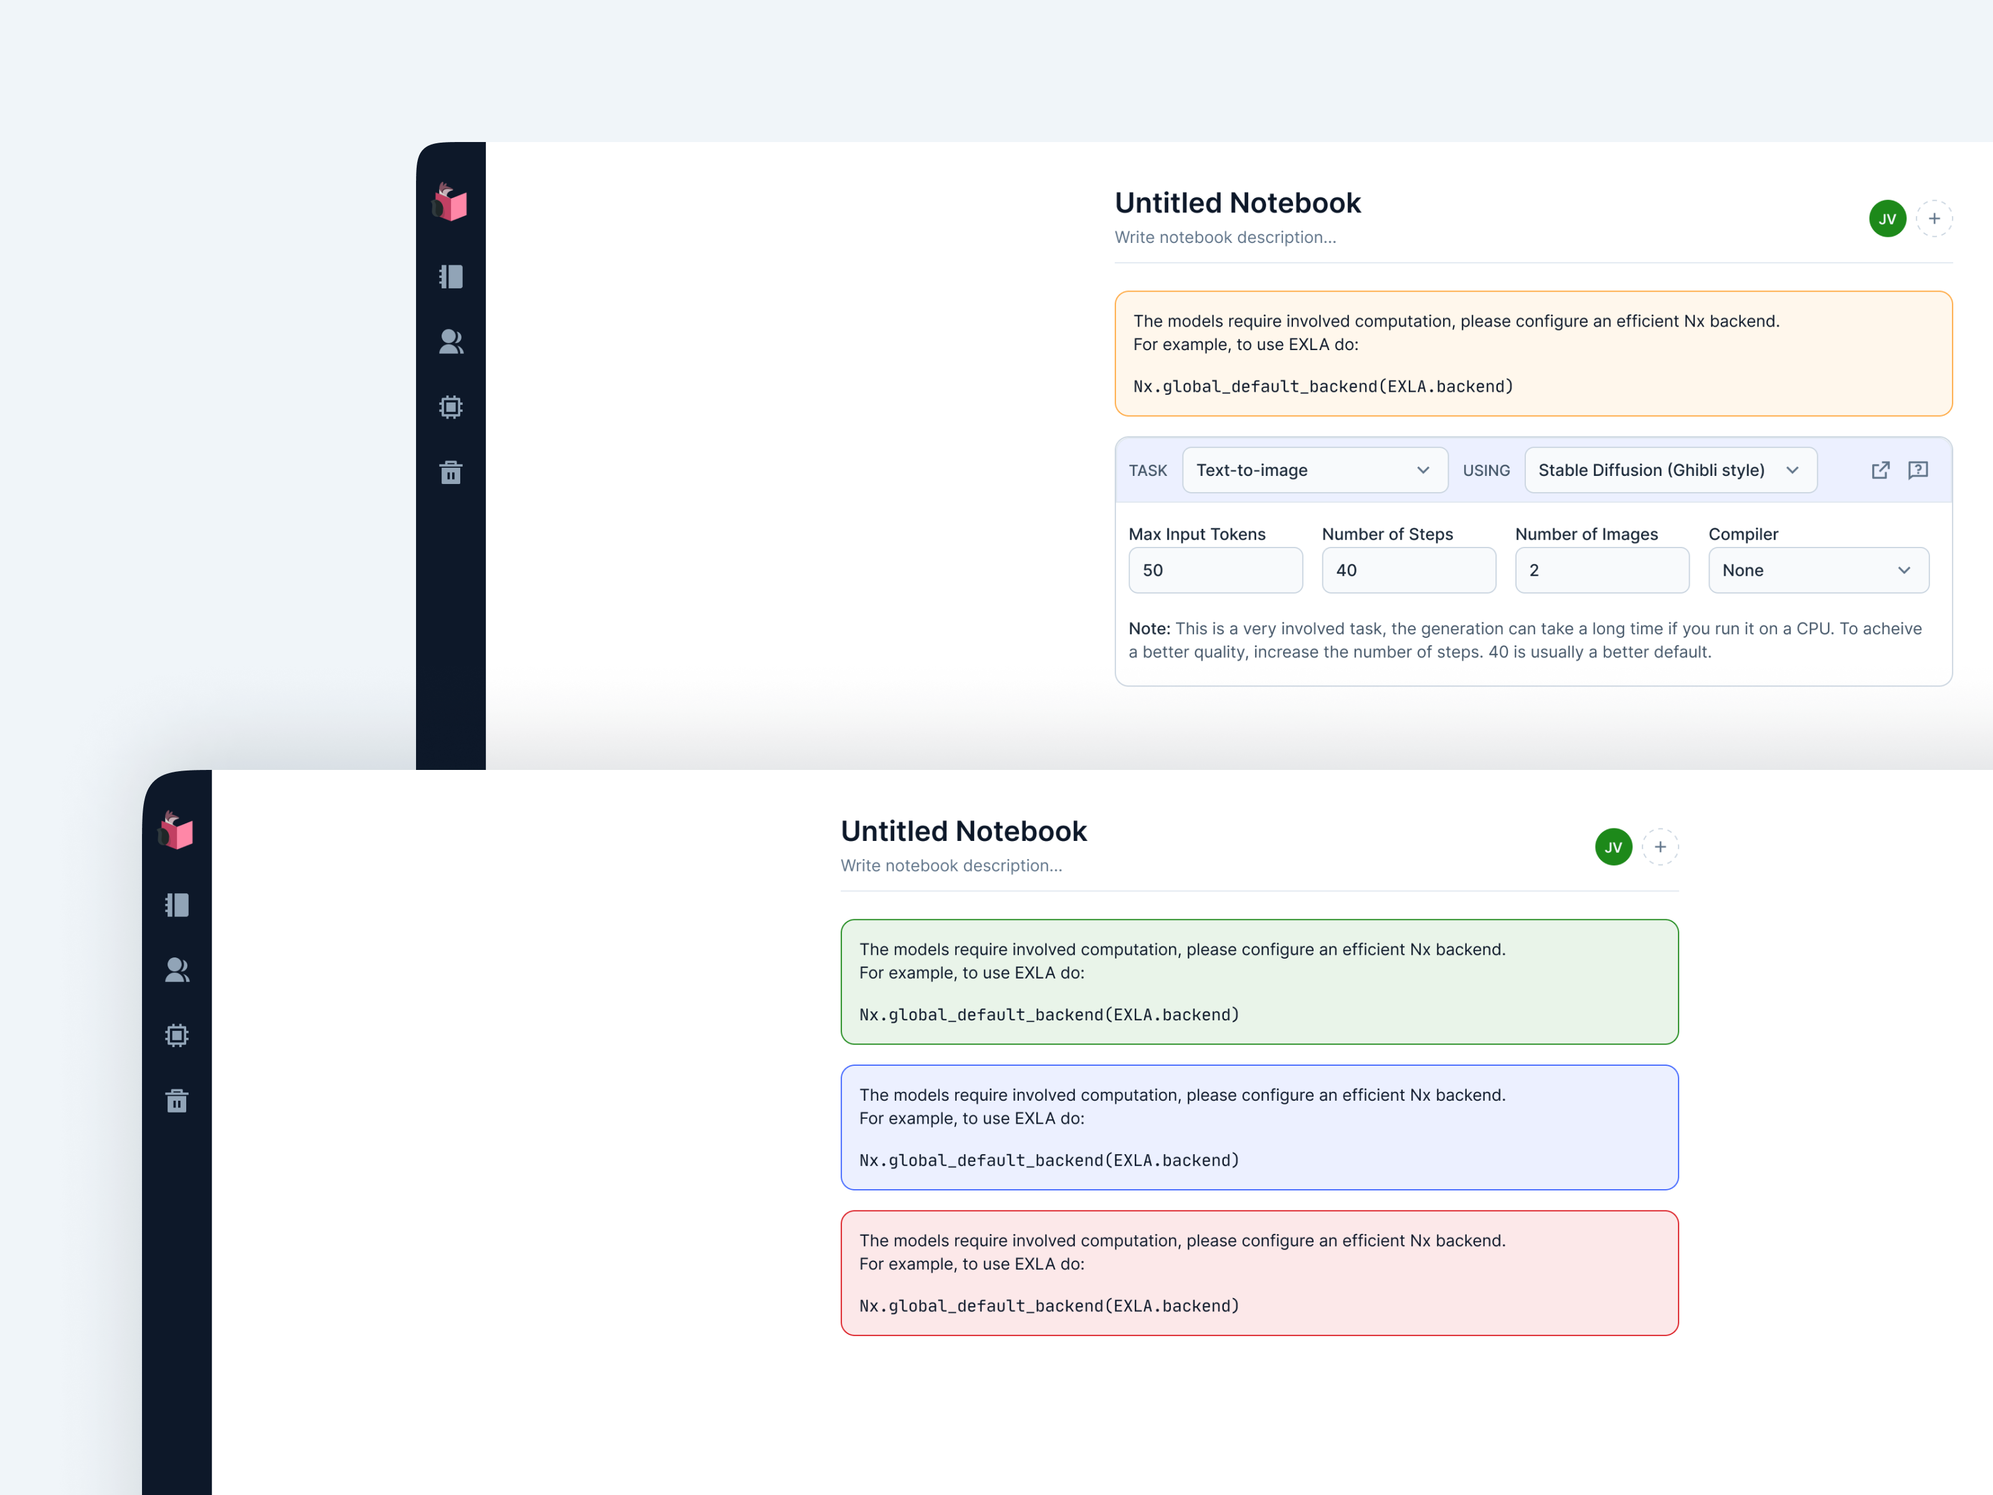Screen dimensions: 1993x1495
Task: Open the users icon in the lower sidebar
Action: pyautogui.click(x=177, y=970)
